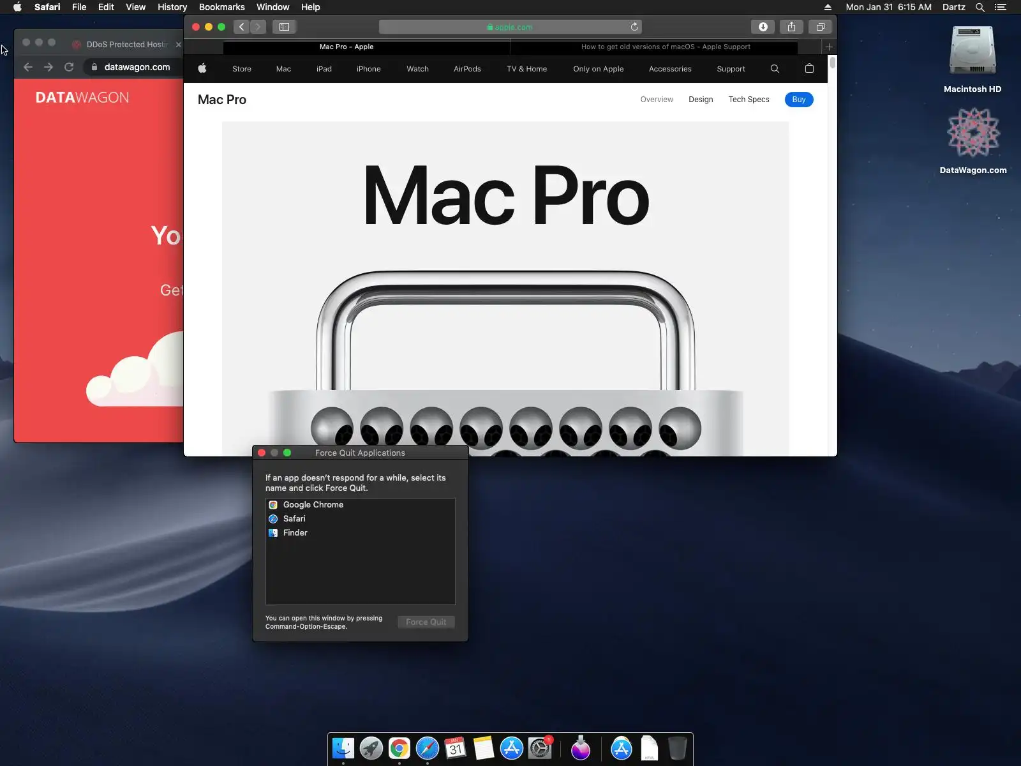Show Safari's tab overview
Image resolution: width=1021 pixels, height=766 pixels.
coord(820,27)
